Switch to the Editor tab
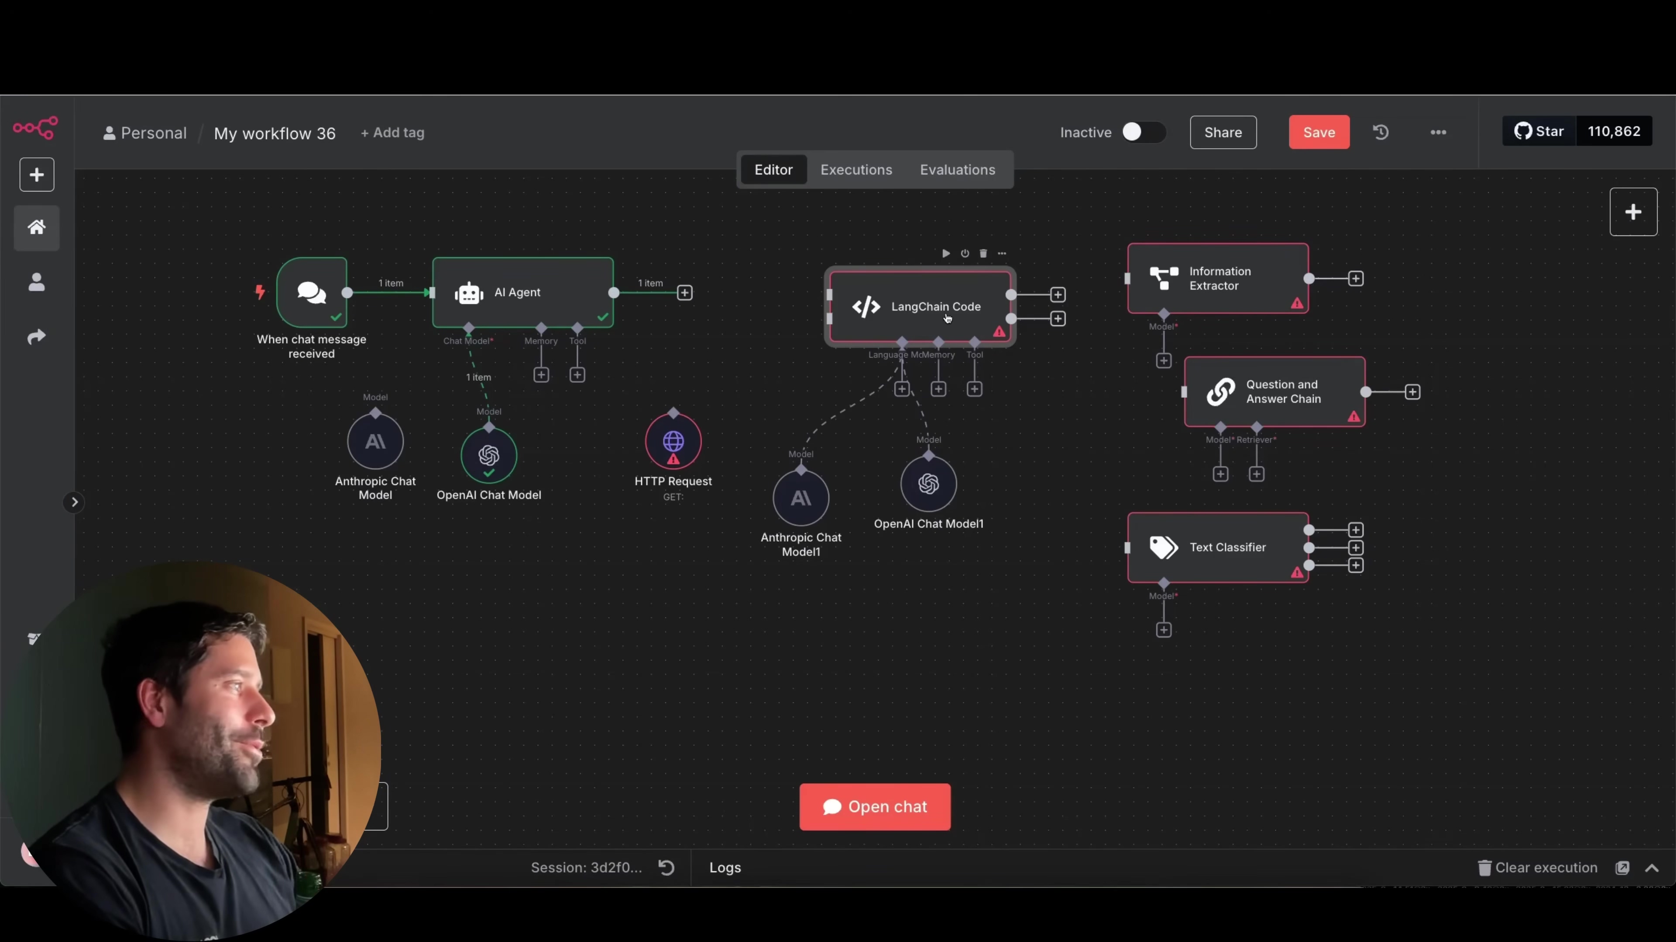Viewport: 1676px width, 942px height. pyautogui.click(x=773, y=170)
